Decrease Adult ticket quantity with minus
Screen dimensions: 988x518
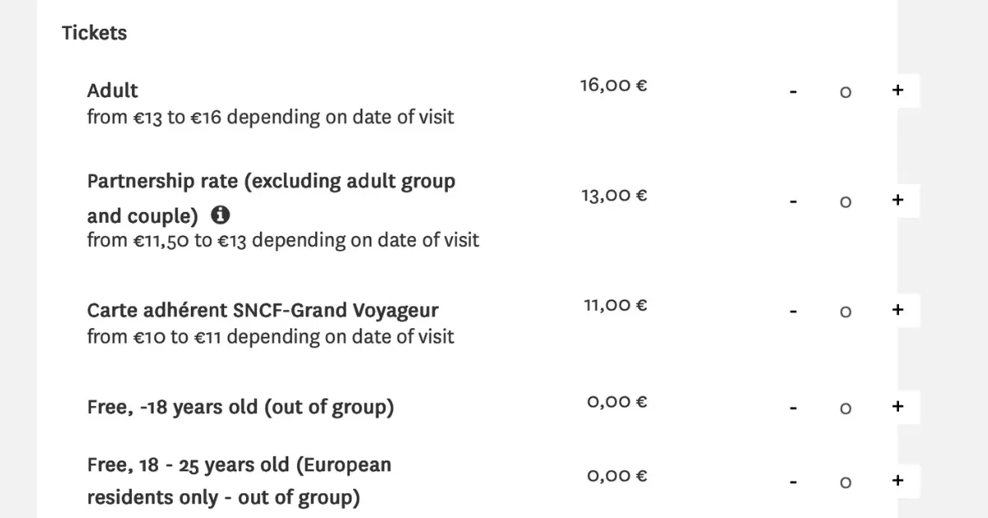click(793, 91)
